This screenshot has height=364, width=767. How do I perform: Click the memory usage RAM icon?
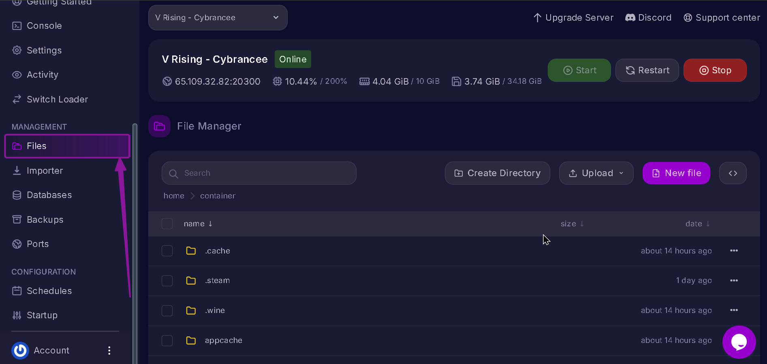coord(365,81)
